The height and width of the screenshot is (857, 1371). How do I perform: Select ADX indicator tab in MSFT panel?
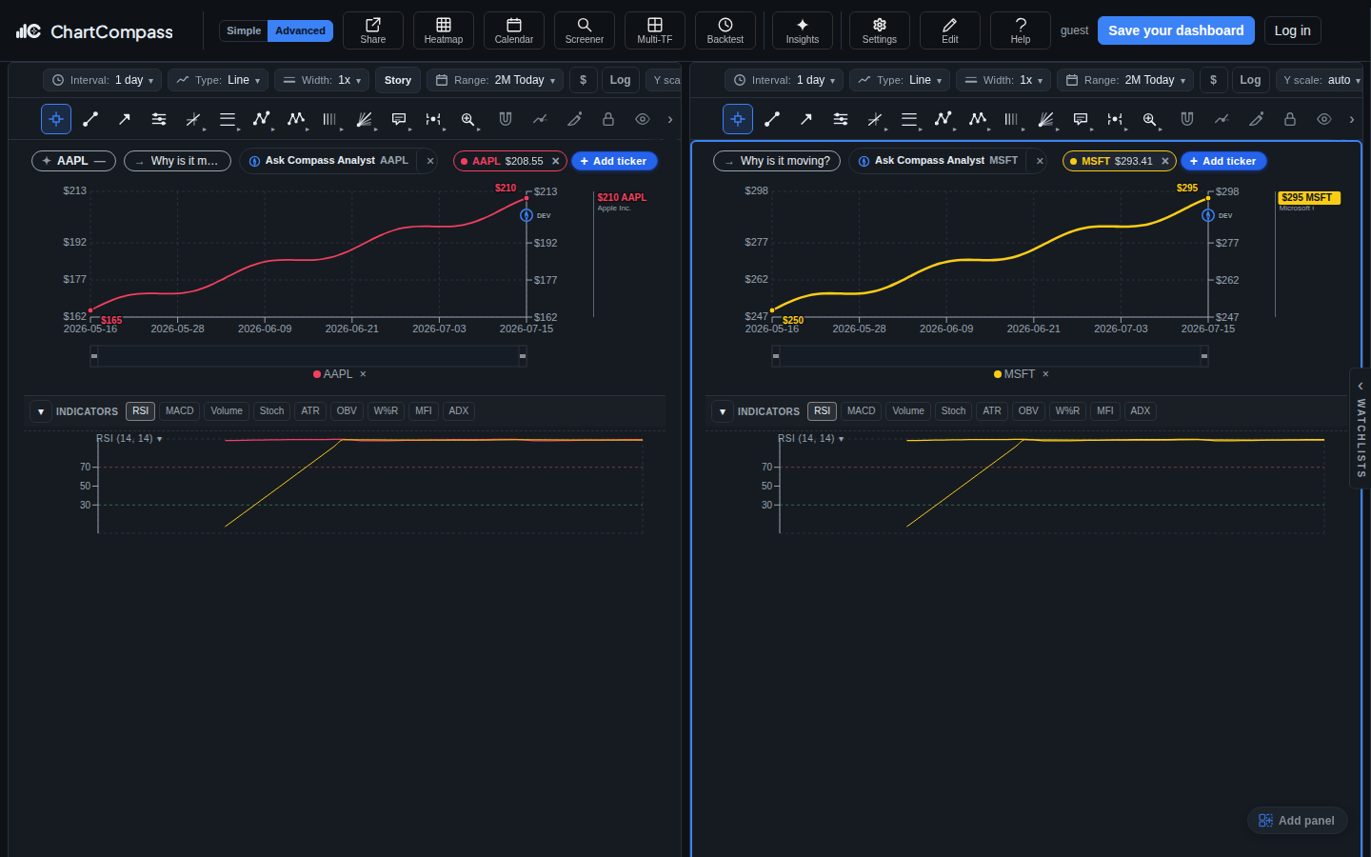(x=1141, y=411)
